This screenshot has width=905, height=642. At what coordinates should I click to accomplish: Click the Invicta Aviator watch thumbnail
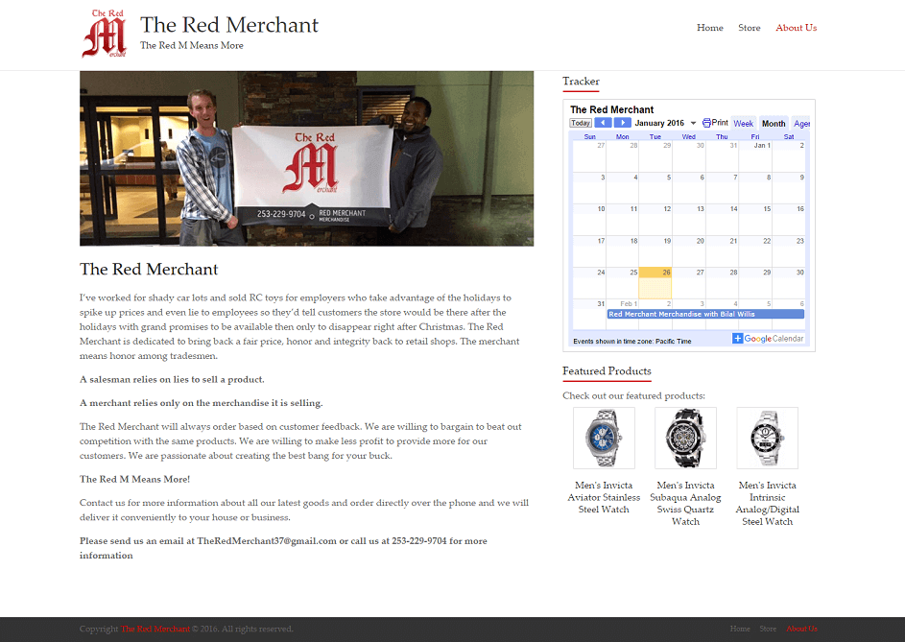click(x=605, y=438)
